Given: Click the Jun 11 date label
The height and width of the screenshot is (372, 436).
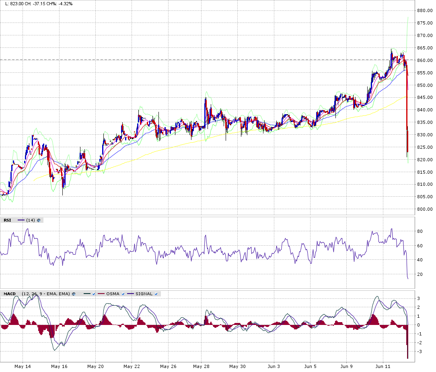Looking at the screenshot, I should pyautogui.click(x=383, y=366).
